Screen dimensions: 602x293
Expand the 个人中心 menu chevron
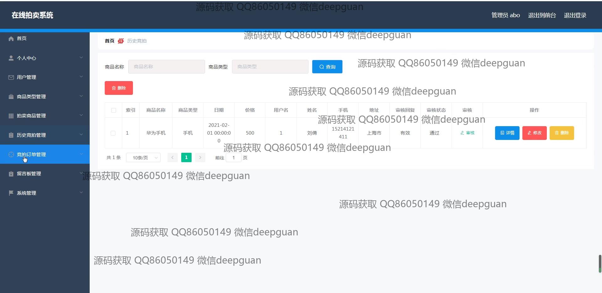(81, 58)
